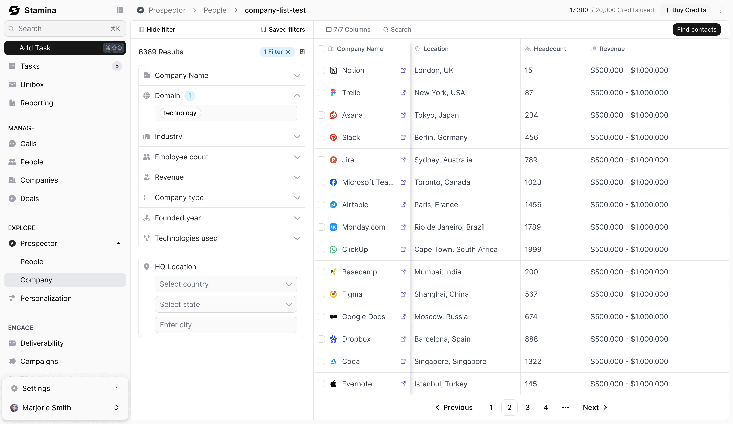Screen dimensions: 733x424
Task: Open the three-dot menu in the top right
Action: (721, 10)
